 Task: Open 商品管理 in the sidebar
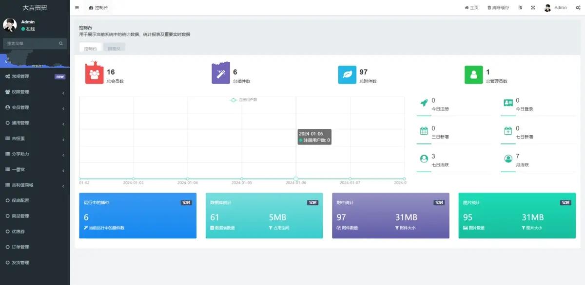tap(35, 216)
